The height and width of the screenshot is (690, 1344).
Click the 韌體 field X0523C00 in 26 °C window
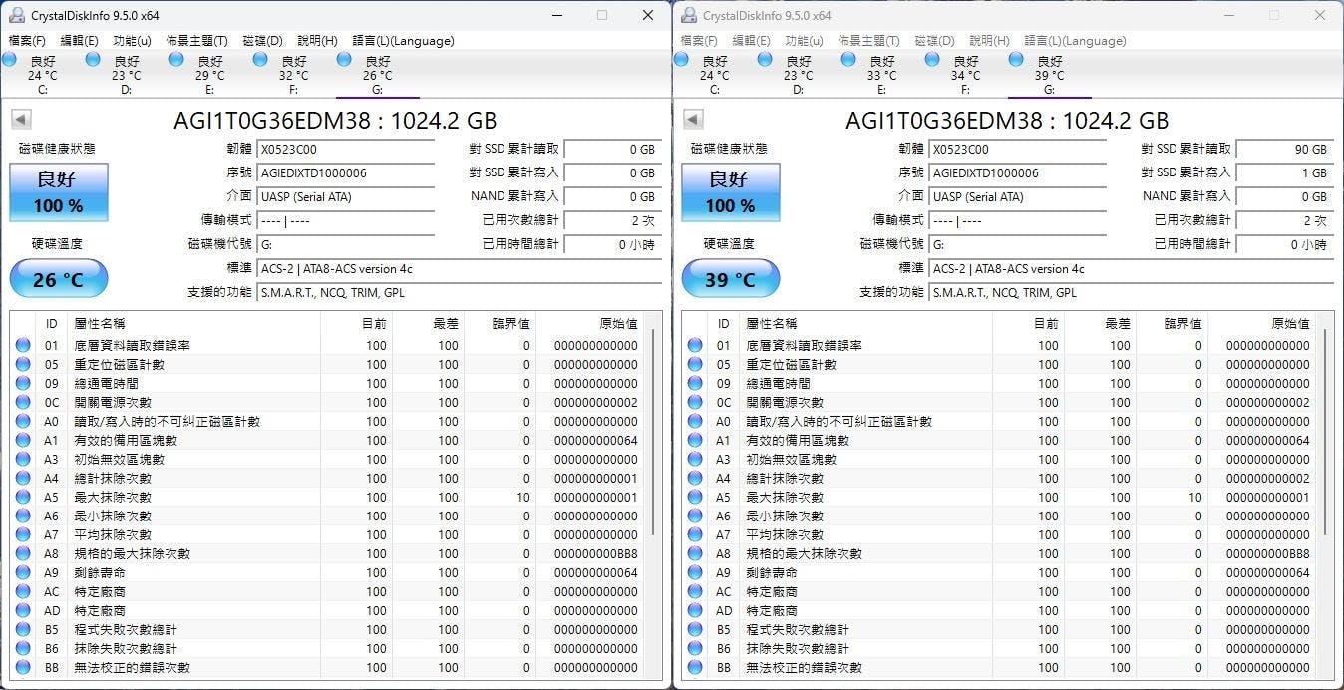(x=346, y=150)
